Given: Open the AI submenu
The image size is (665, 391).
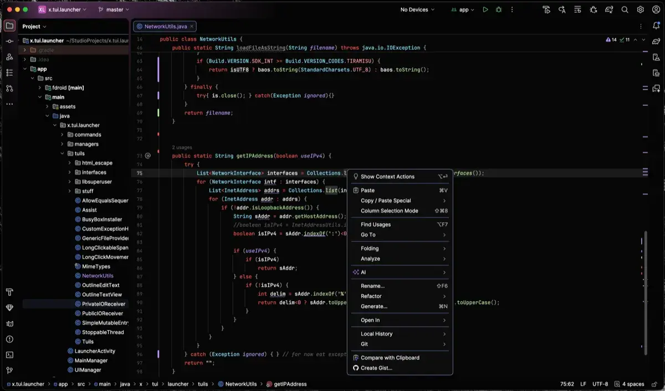Looking at the screenshot, I should coord(400,272).
